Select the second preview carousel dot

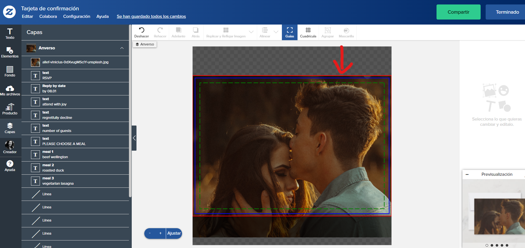492,245
